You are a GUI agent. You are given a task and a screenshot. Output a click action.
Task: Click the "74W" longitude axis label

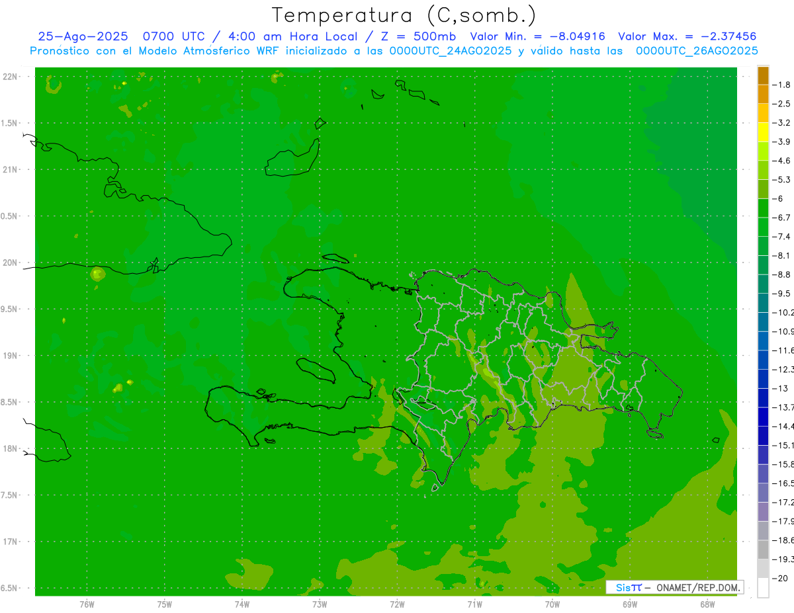pyautogui.click(x=242, y=604)
